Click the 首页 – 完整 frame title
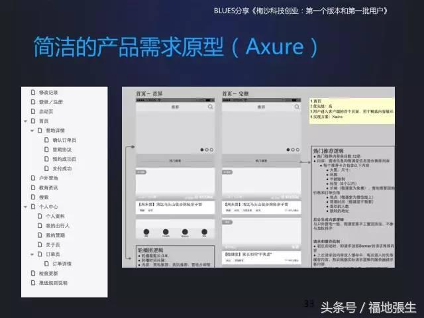Viewport: 424px width, 318px height. tap(235, 94)
